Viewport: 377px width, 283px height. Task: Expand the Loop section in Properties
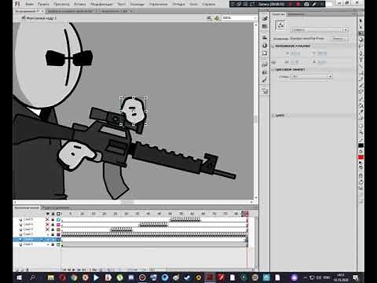(x=273, y=116)
